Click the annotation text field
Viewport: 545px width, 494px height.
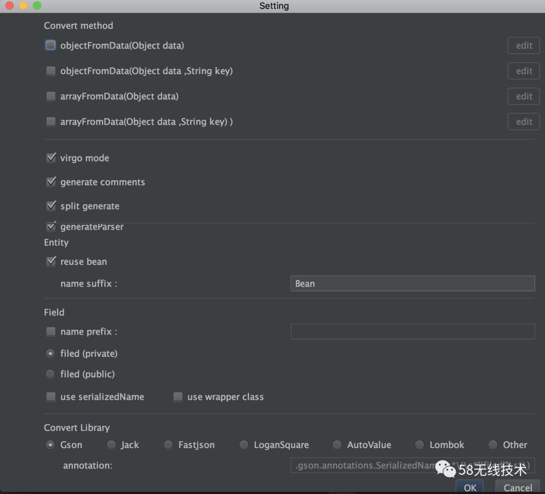(x=413, y=466)
